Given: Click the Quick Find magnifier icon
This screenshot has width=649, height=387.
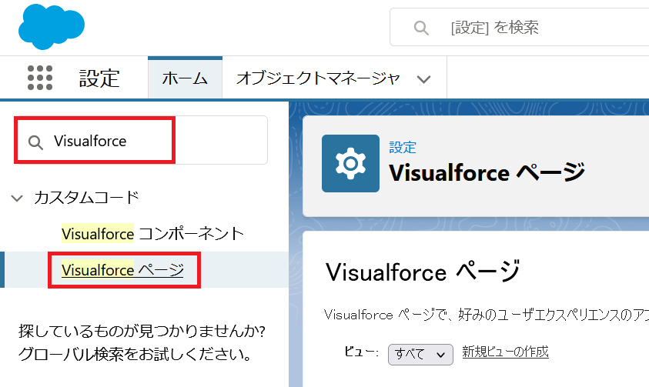Looking at the screenshot, I should click(x=35, y=142).
